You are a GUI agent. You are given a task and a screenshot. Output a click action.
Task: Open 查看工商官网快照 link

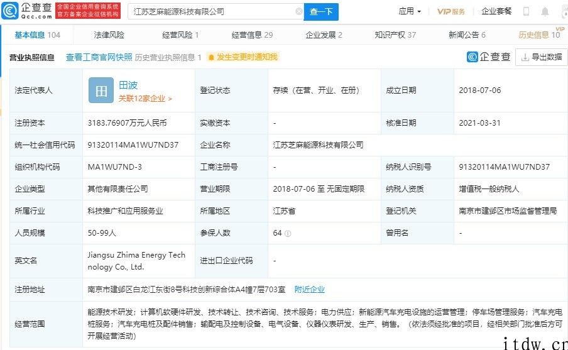(x=99, y=57)
